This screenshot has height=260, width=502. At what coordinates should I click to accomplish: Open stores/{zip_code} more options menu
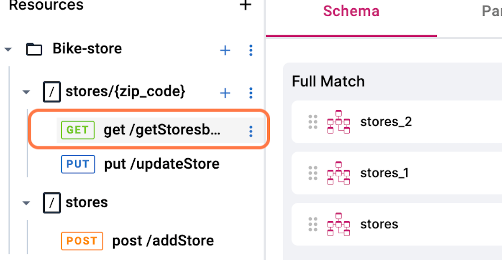[251, 93]
